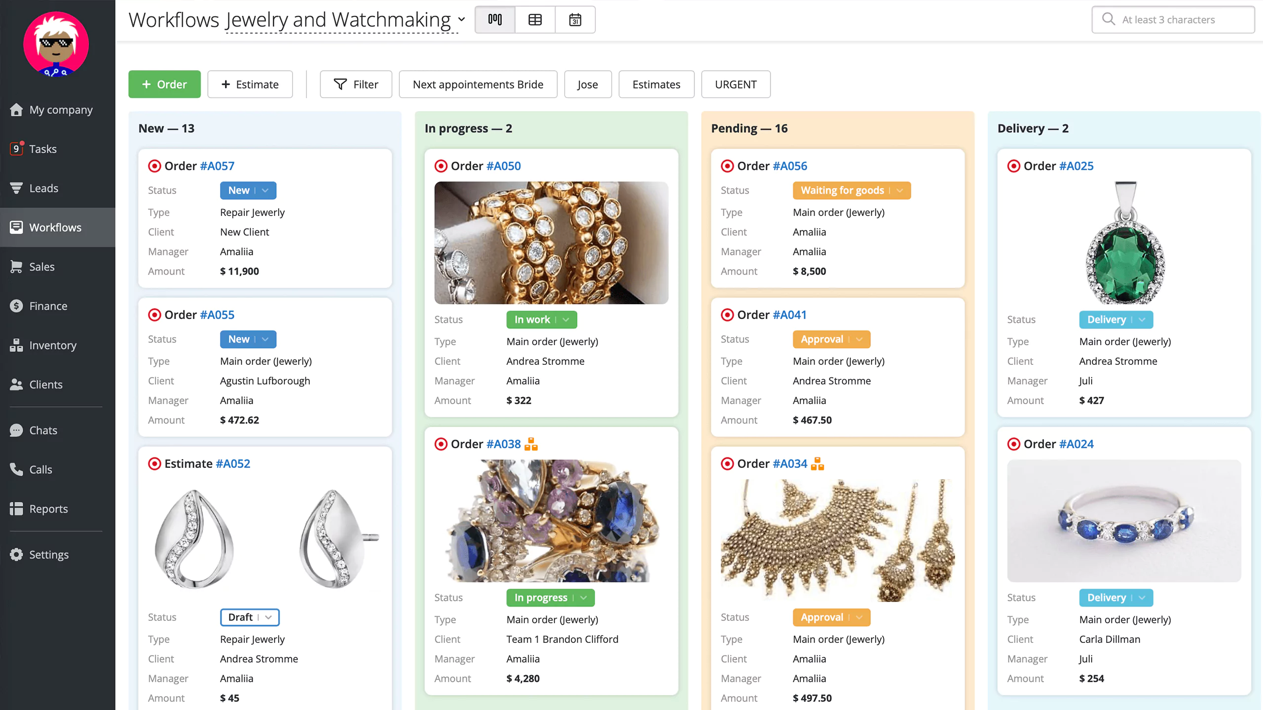
Task: Expand the status dropdown on Order #A057
Action: pos(264,190)
